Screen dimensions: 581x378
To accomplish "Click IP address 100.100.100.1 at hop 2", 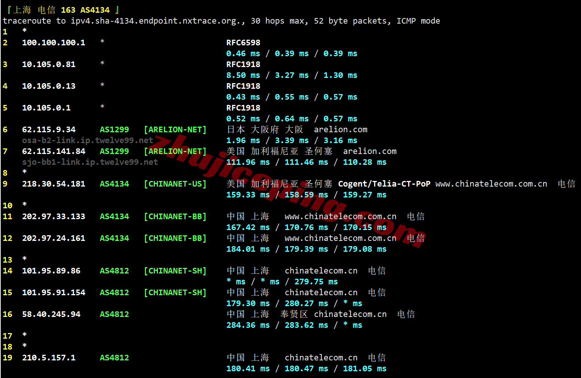I will click(53, 43).
